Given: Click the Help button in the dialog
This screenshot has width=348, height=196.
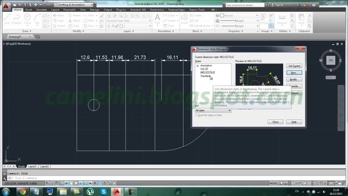Looking at the screenshot, I should [294, 122].
